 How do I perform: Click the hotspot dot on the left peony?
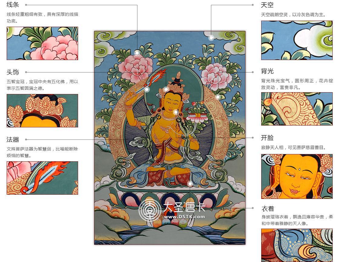tap(137, 53)
